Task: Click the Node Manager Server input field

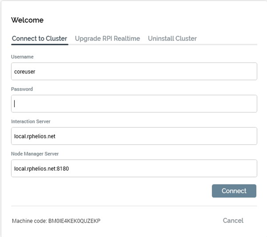Action: point(134,168)
